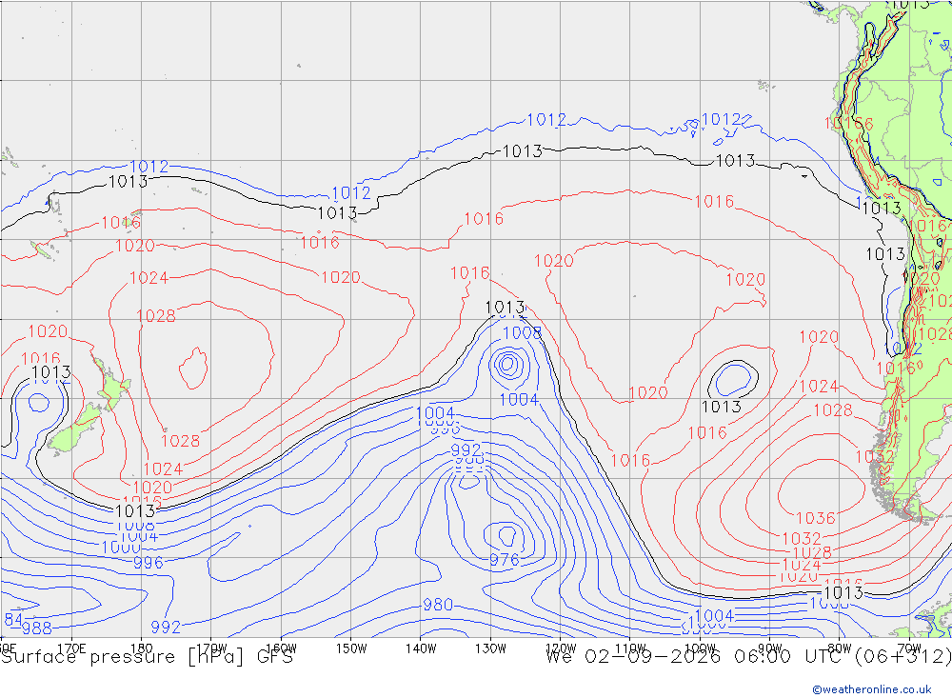Click the 100W longitude axis label

700,648
